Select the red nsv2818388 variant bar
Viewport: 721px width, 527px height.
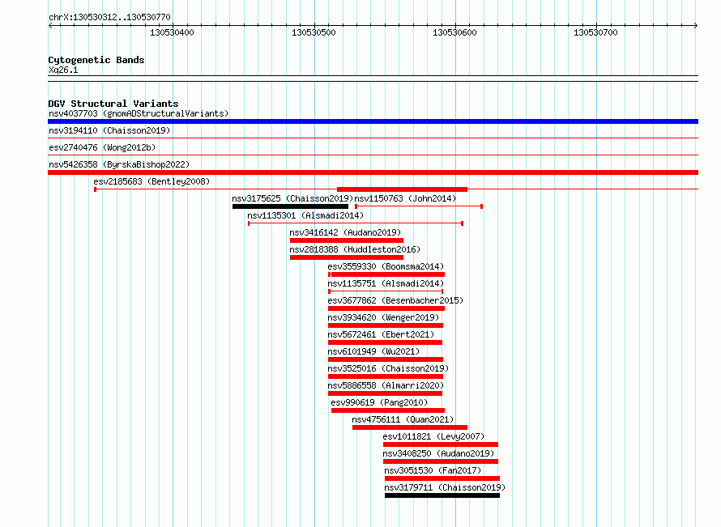(x=347, y=257)
